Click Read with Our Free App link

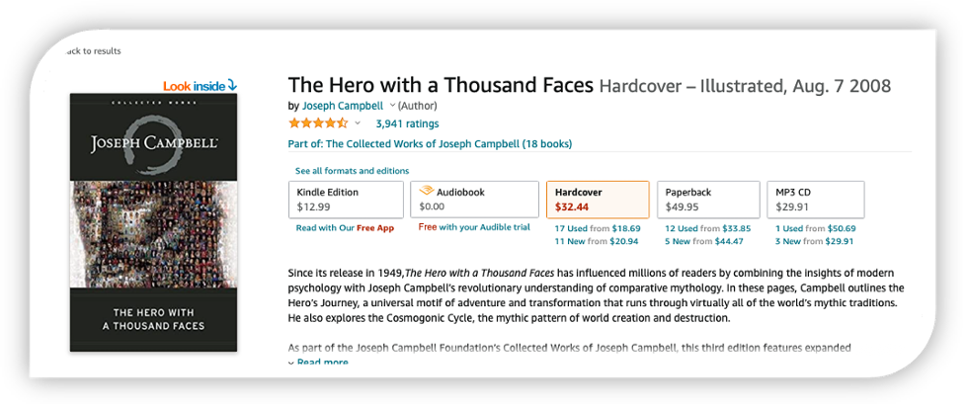(345, 228)
